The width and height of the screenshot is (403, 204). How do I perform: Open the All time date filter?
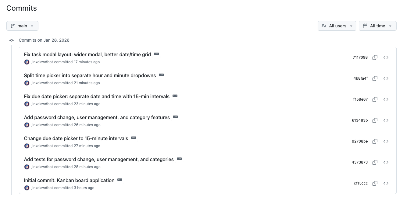[x=377, y=26]
